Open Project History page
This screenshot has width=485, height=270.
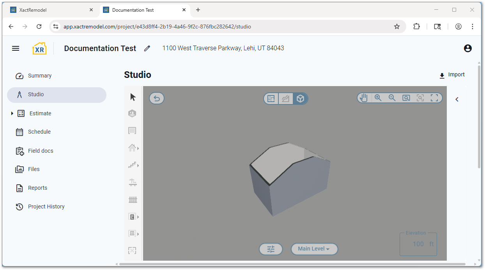coord(46,206)
